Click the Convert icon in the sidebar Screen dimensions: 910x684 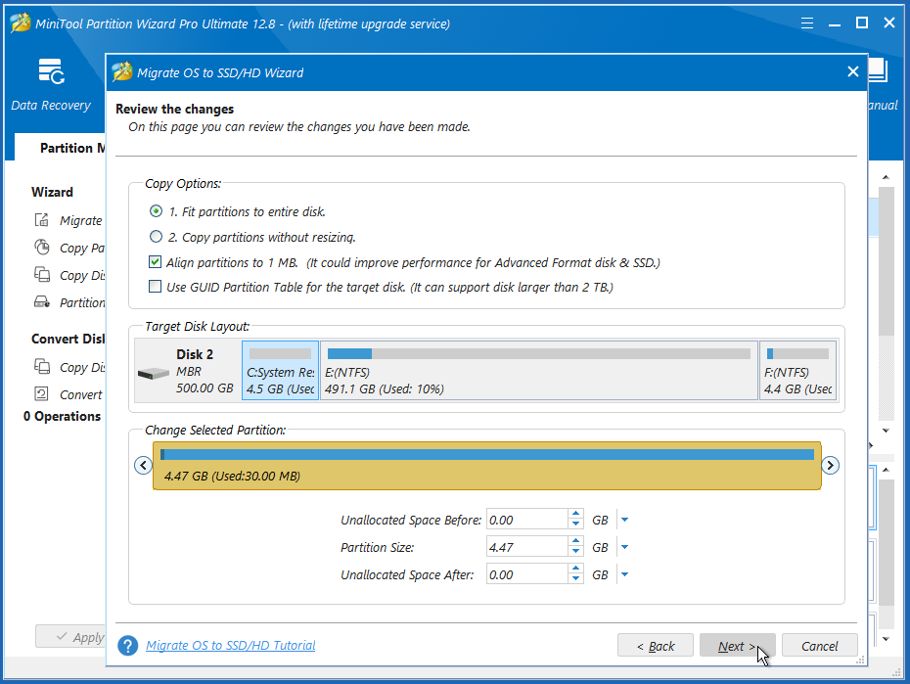pyautogui.click(x=42, y=394)
